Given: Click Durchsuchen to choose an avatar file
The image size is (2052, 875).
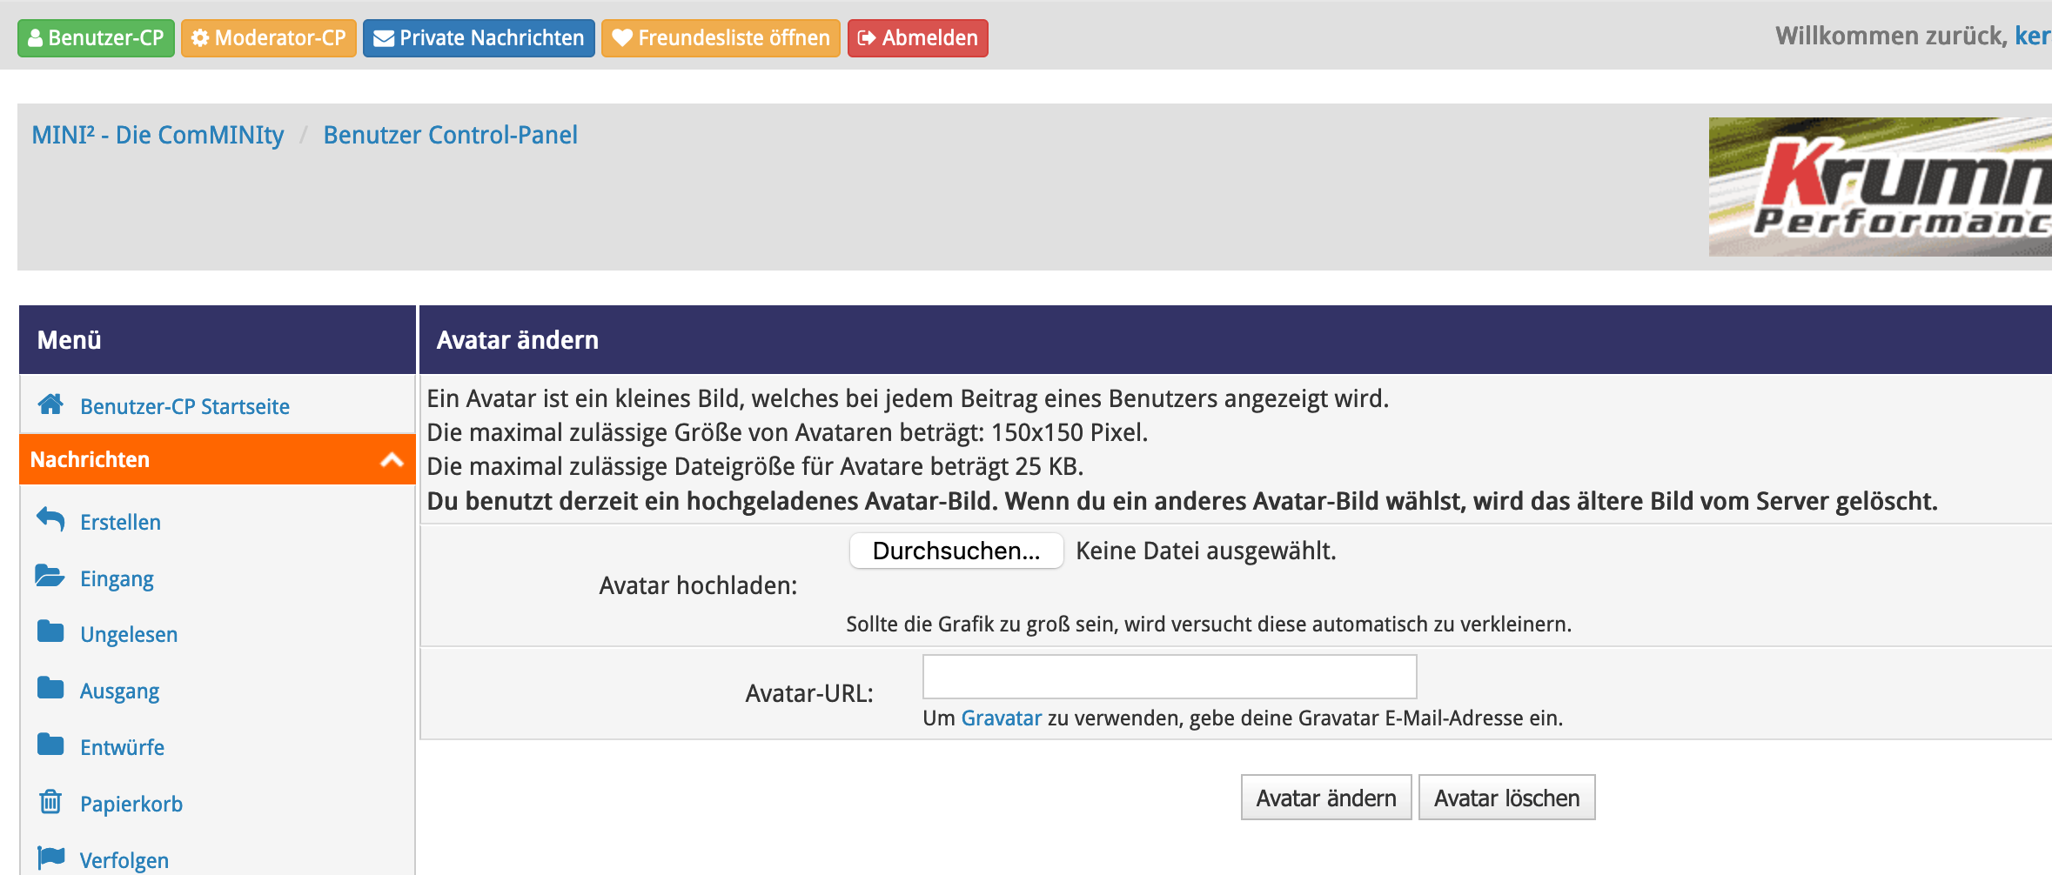Looking at the screenshot, I should click(x=956, y=551).
